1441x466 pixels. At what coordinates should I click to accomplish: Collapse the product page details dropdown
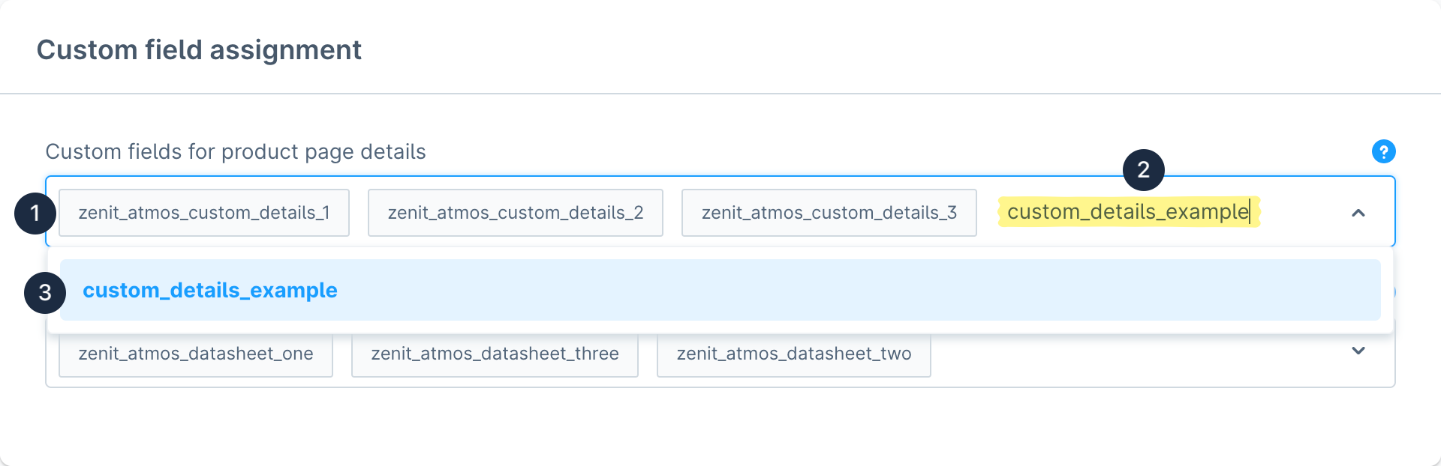coord(1358,214)
